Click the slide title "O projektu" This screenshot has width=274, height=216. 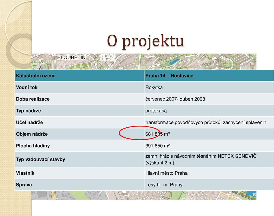(145, 41)
